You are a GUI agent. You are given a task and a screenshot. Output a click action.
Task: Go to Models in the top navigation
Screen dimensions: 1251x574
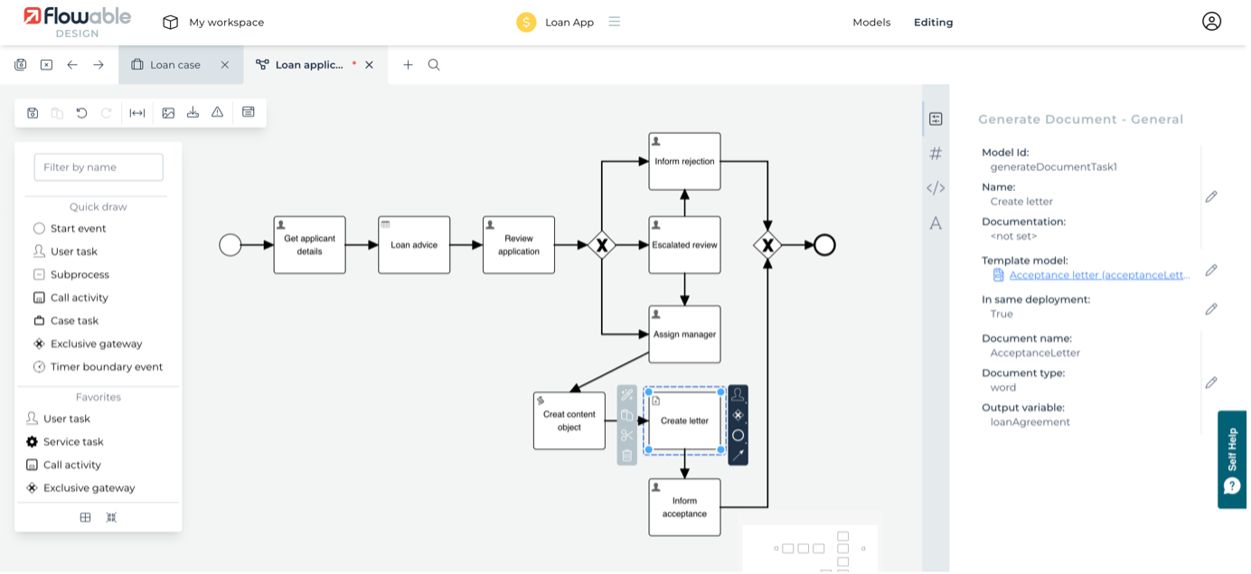pyautogui.click(x=871, y=23)
